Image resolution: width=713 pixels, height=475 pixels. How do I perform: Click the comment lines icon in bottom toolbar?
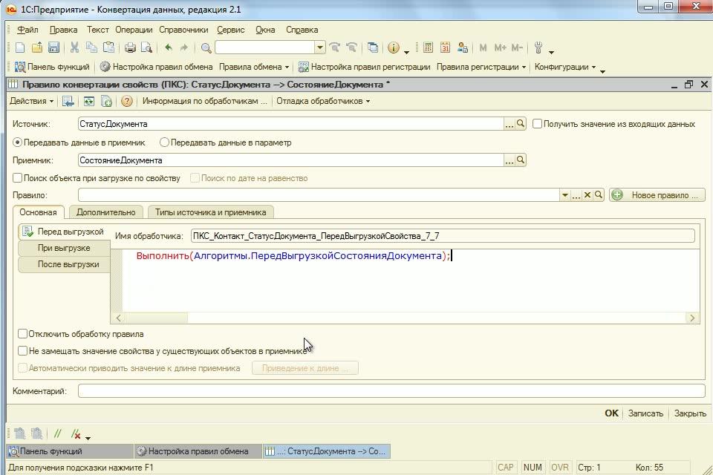click(58, 433)
